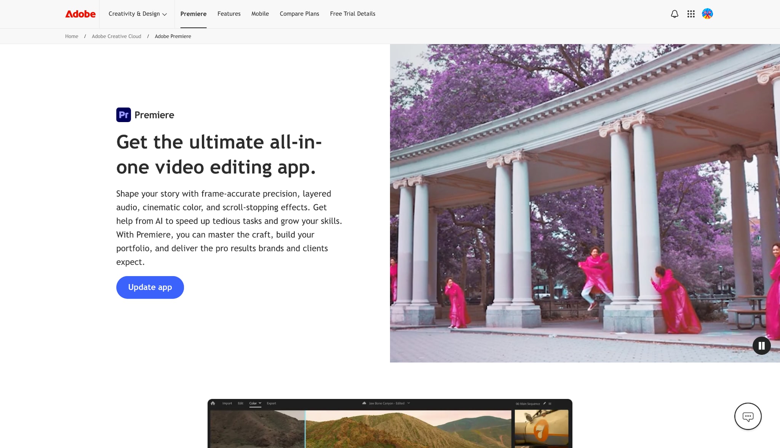Open the chat support bubble
The width and height of the screenshot is (780, 448).
(748, 416)
